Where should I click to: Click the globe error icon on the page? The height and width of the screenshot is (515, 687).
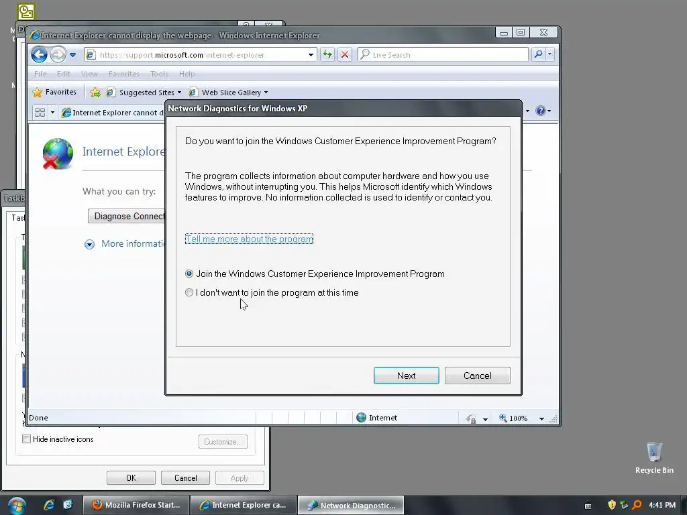pos(58,154)
